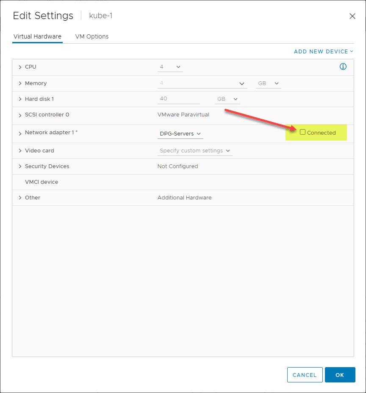
Task: Expand the Memory settings row
Action: (20, 83)
